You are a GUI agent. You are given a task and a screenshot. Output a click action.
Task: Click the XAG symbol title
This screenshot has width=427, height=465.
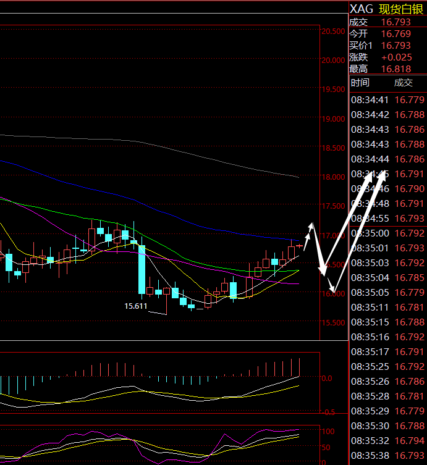click(x=361, y=9)
